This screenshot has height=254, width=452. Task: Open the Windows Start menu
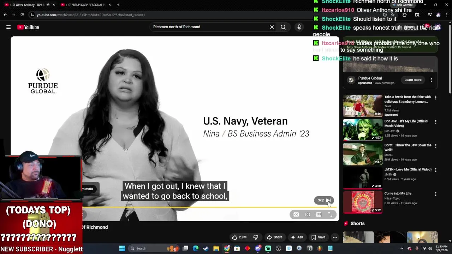click(x=122, y=248)
